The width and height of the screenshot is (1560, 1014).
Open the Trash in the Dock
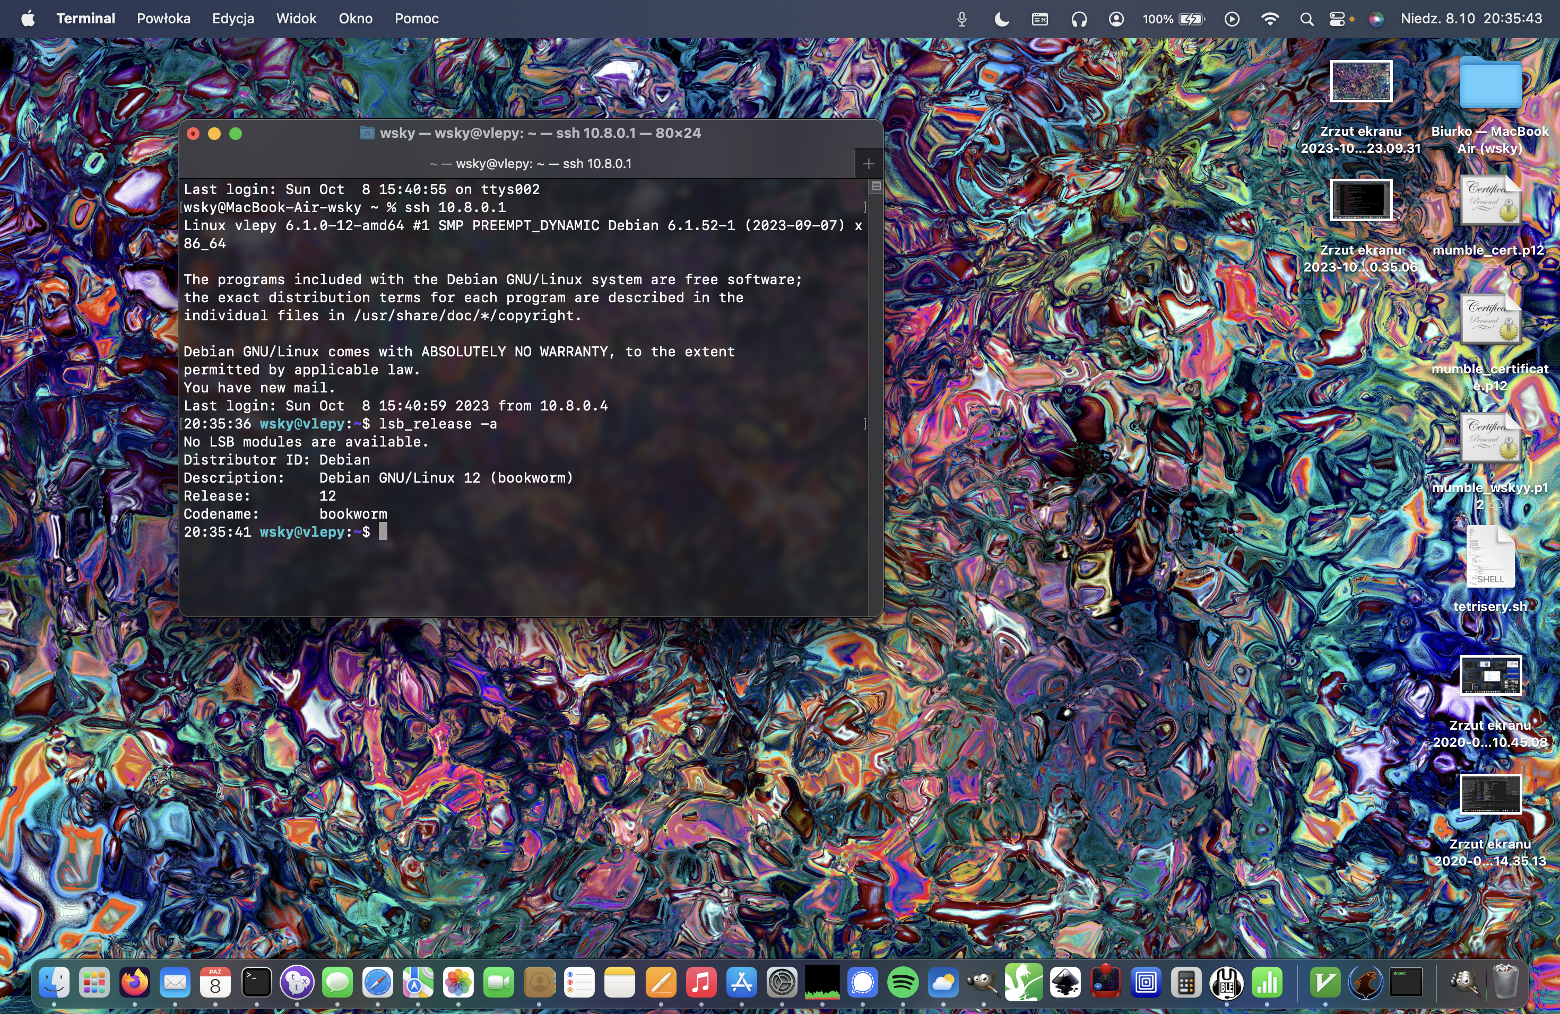[x=1505, y=983]
